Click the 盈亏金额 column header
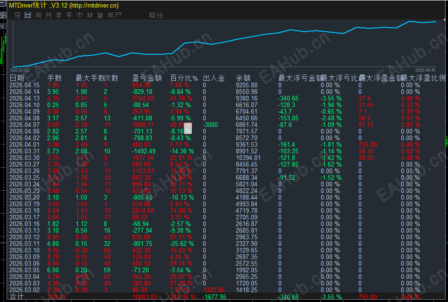This screenshot has height=302, width=448. point(147,78)
